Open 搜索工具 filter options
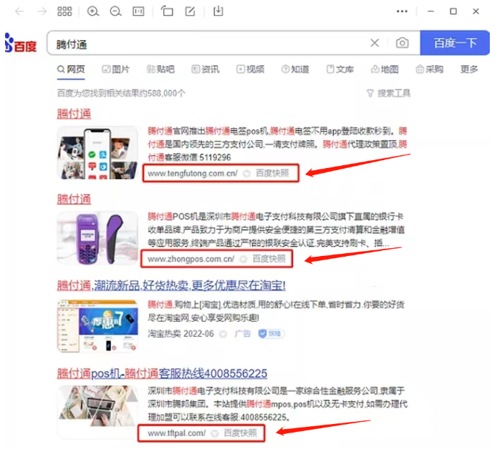Screen dimensions: 497x449 (x=389, y=94)
